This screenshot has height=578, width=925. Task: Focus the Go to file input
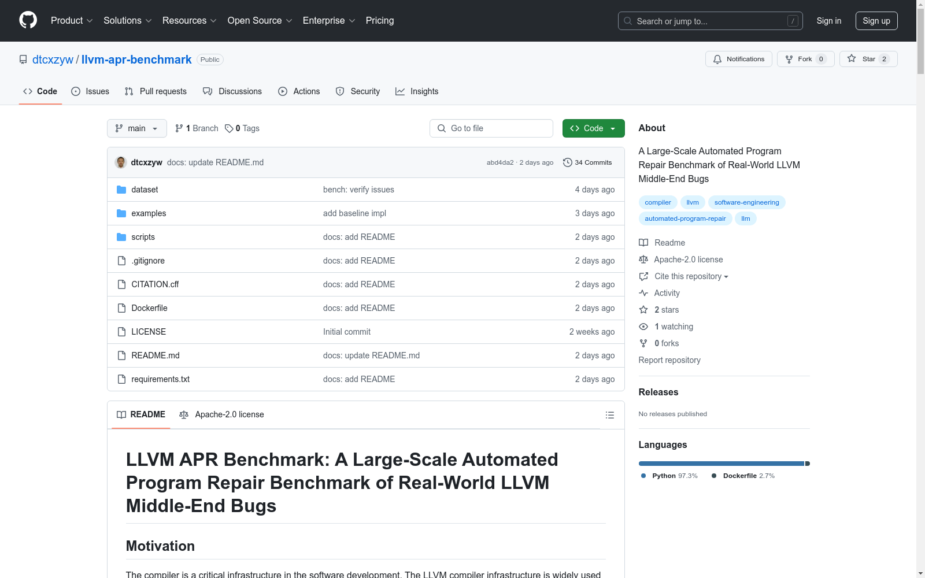(x=491, y=128)
